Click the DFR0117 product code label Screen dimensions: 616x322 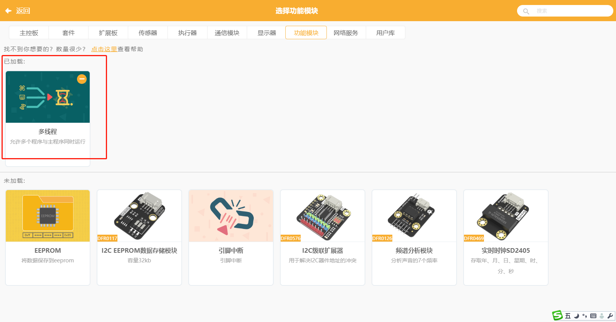(107, 239)
